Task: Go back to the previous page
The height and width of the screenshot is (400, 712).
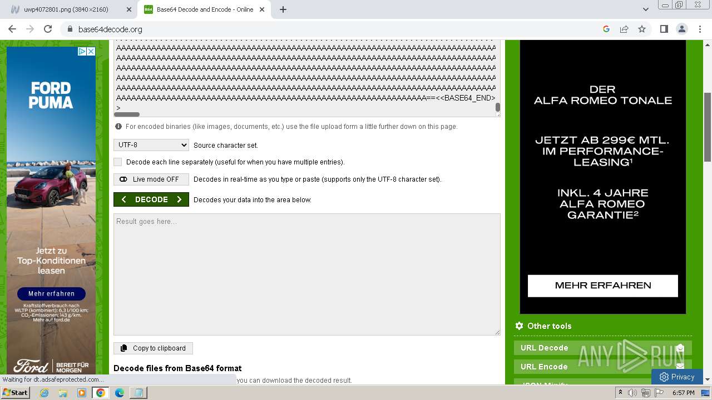Action: coord(12,29)
